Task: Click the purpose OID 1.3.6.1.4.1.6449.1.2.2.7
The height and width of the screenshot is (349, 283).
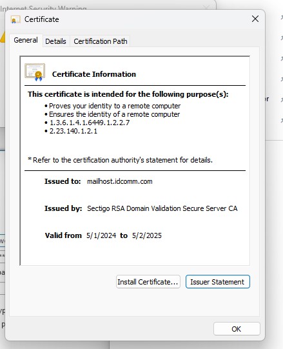Action: (89, 123)
